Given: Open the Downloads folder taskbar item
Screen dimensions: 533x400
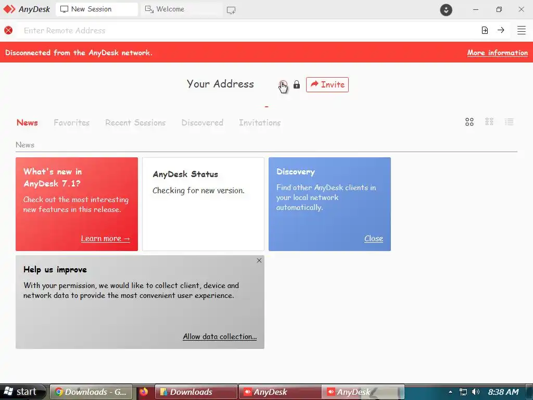Looking at the screenshot, I should (196, 392).
